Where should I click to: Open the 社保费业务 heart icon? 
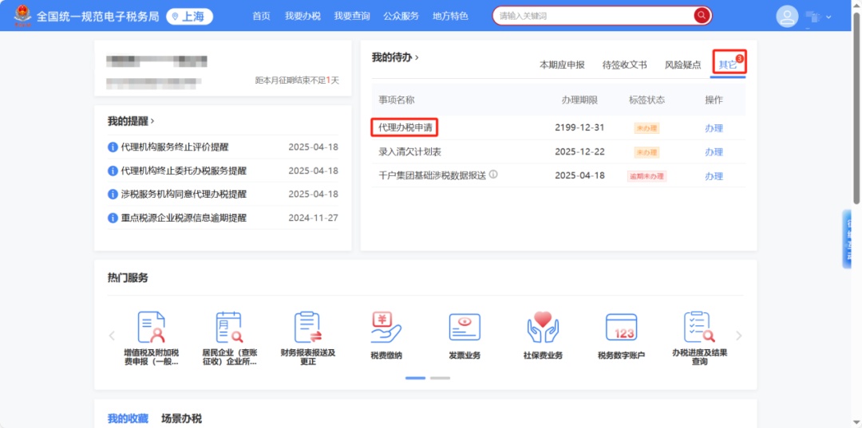[x=543, y=328]
